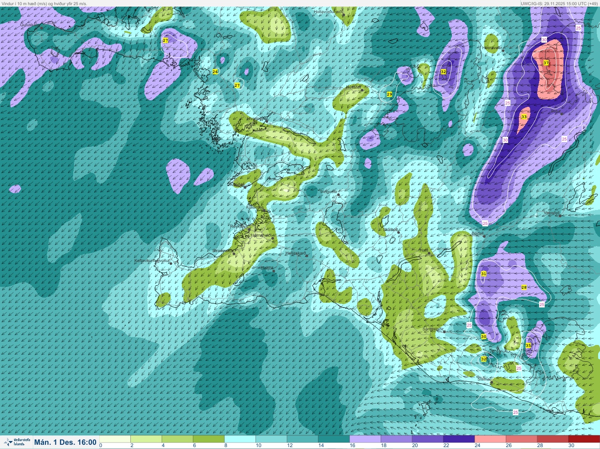The height and width of the screenshot is (449, 600).
Task: Click the 30 gust label southeast of Sámsstaðir
Action: pyautogui.click(x=483, y=337)
